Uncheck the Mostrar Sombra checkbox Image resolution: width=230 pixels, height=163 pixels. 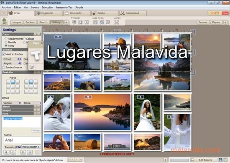(4, 54)
